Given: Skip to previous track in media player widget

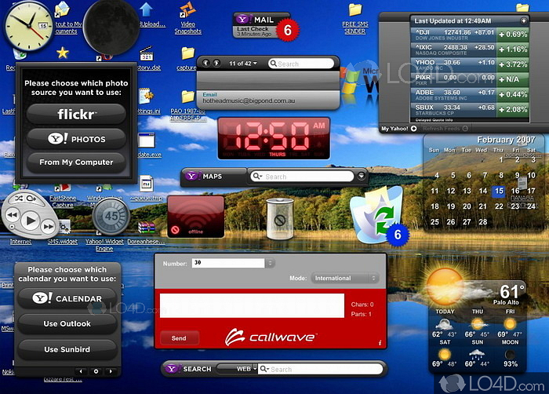Looking at the screenshot, I should [x=13, y=214].
